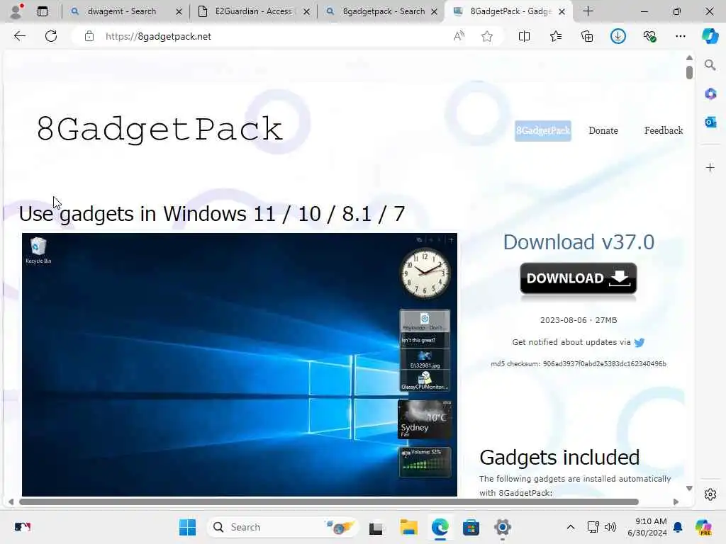726x544 pixels.
Task: Open the Donate page link
Action: point(603,130)
